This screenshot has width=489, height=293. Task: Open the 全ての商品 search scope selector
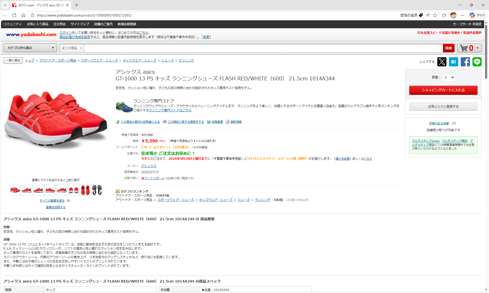[x=71, y=48]
